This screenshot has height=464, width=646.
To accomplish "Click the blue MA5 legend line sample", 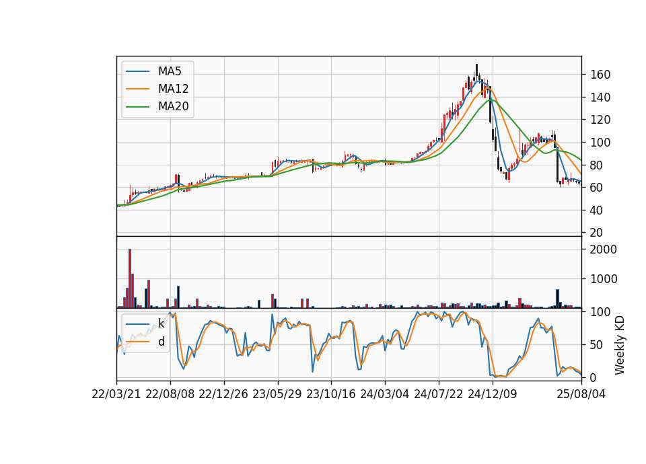I will pos(137,71).
